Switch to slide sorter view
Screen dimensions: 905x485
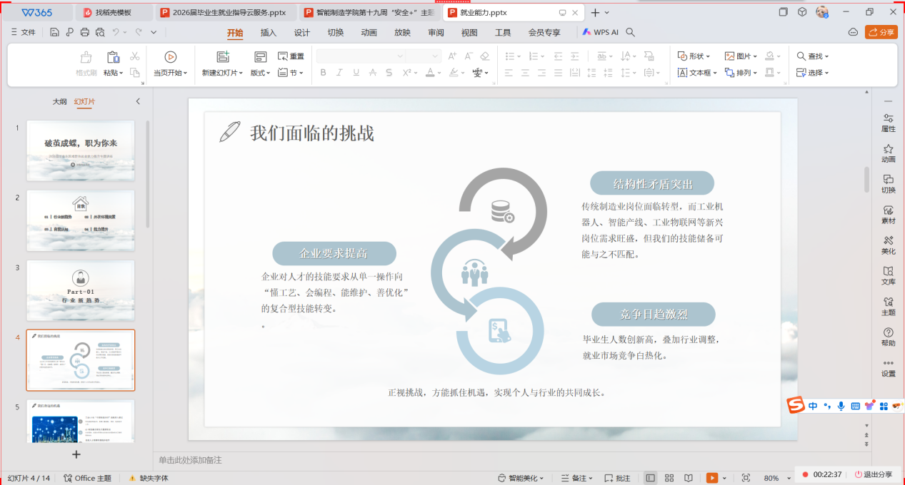coord(669,478)
